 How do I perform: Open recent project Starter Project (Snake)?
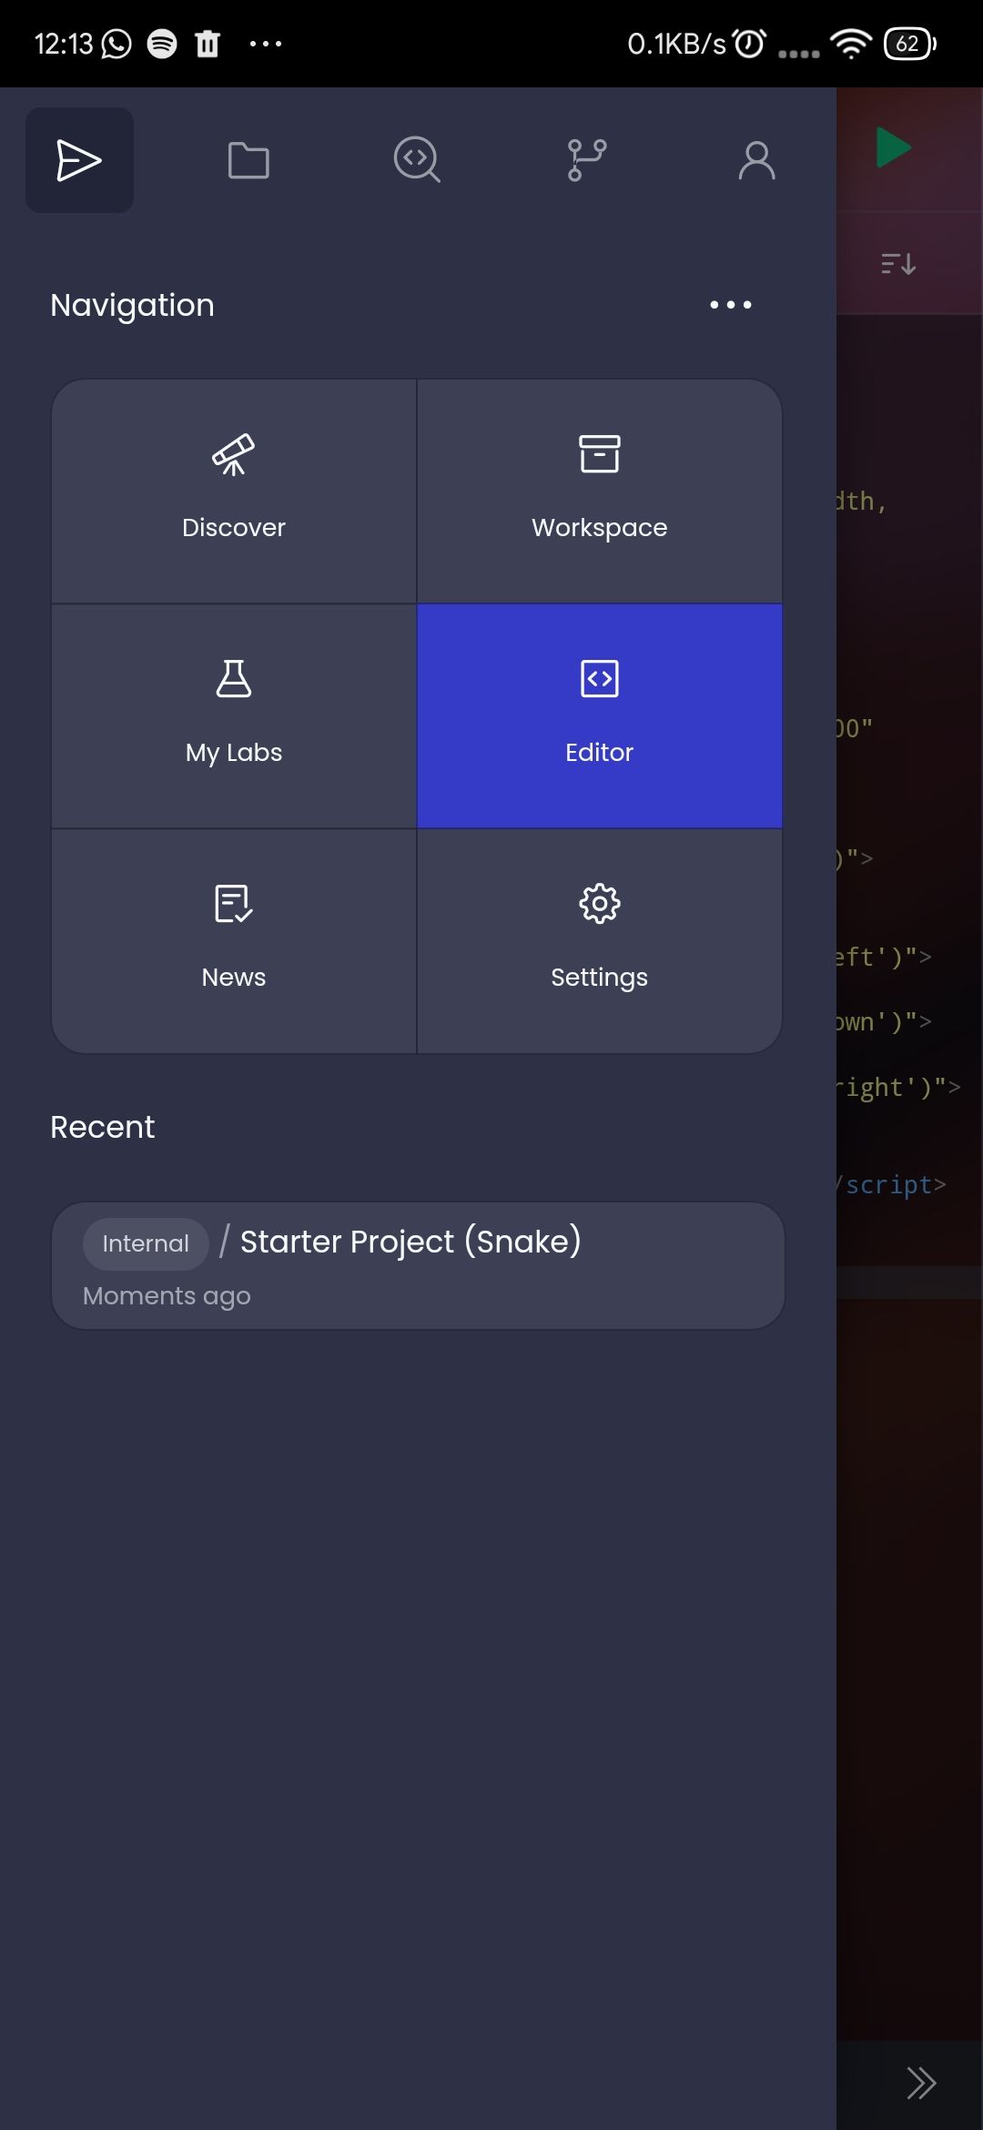[x=417, y=1265]
